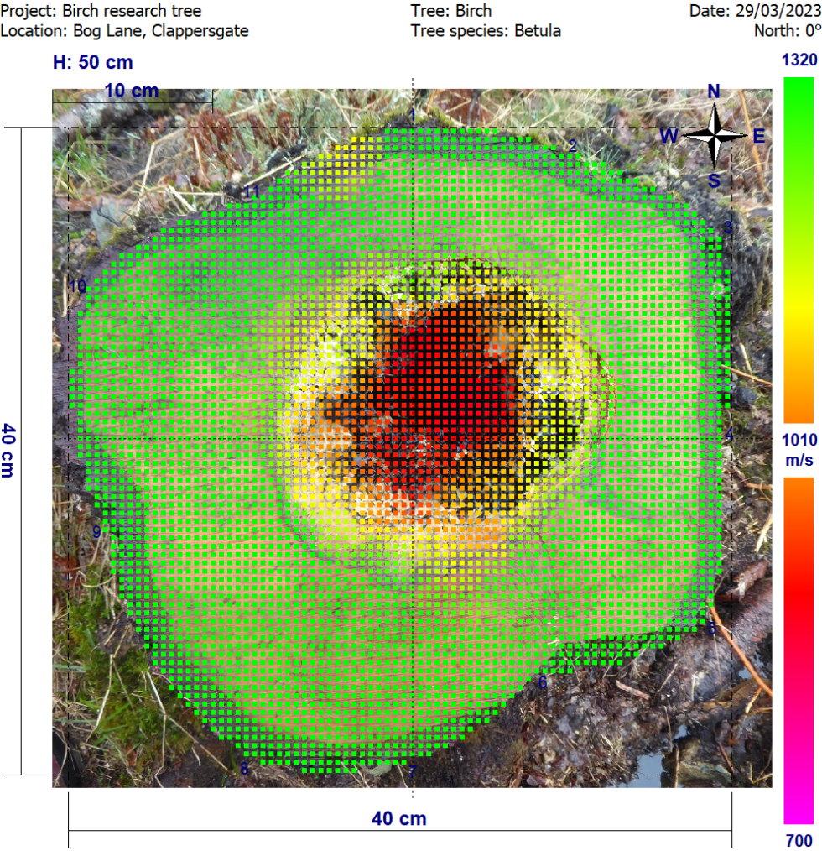
Task: Click the N marker on the compass
Action: click(715, 91)
